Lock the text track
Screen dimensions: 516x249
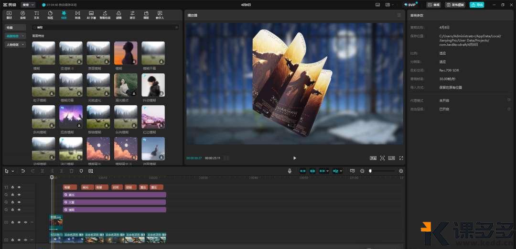coord(13,187)
